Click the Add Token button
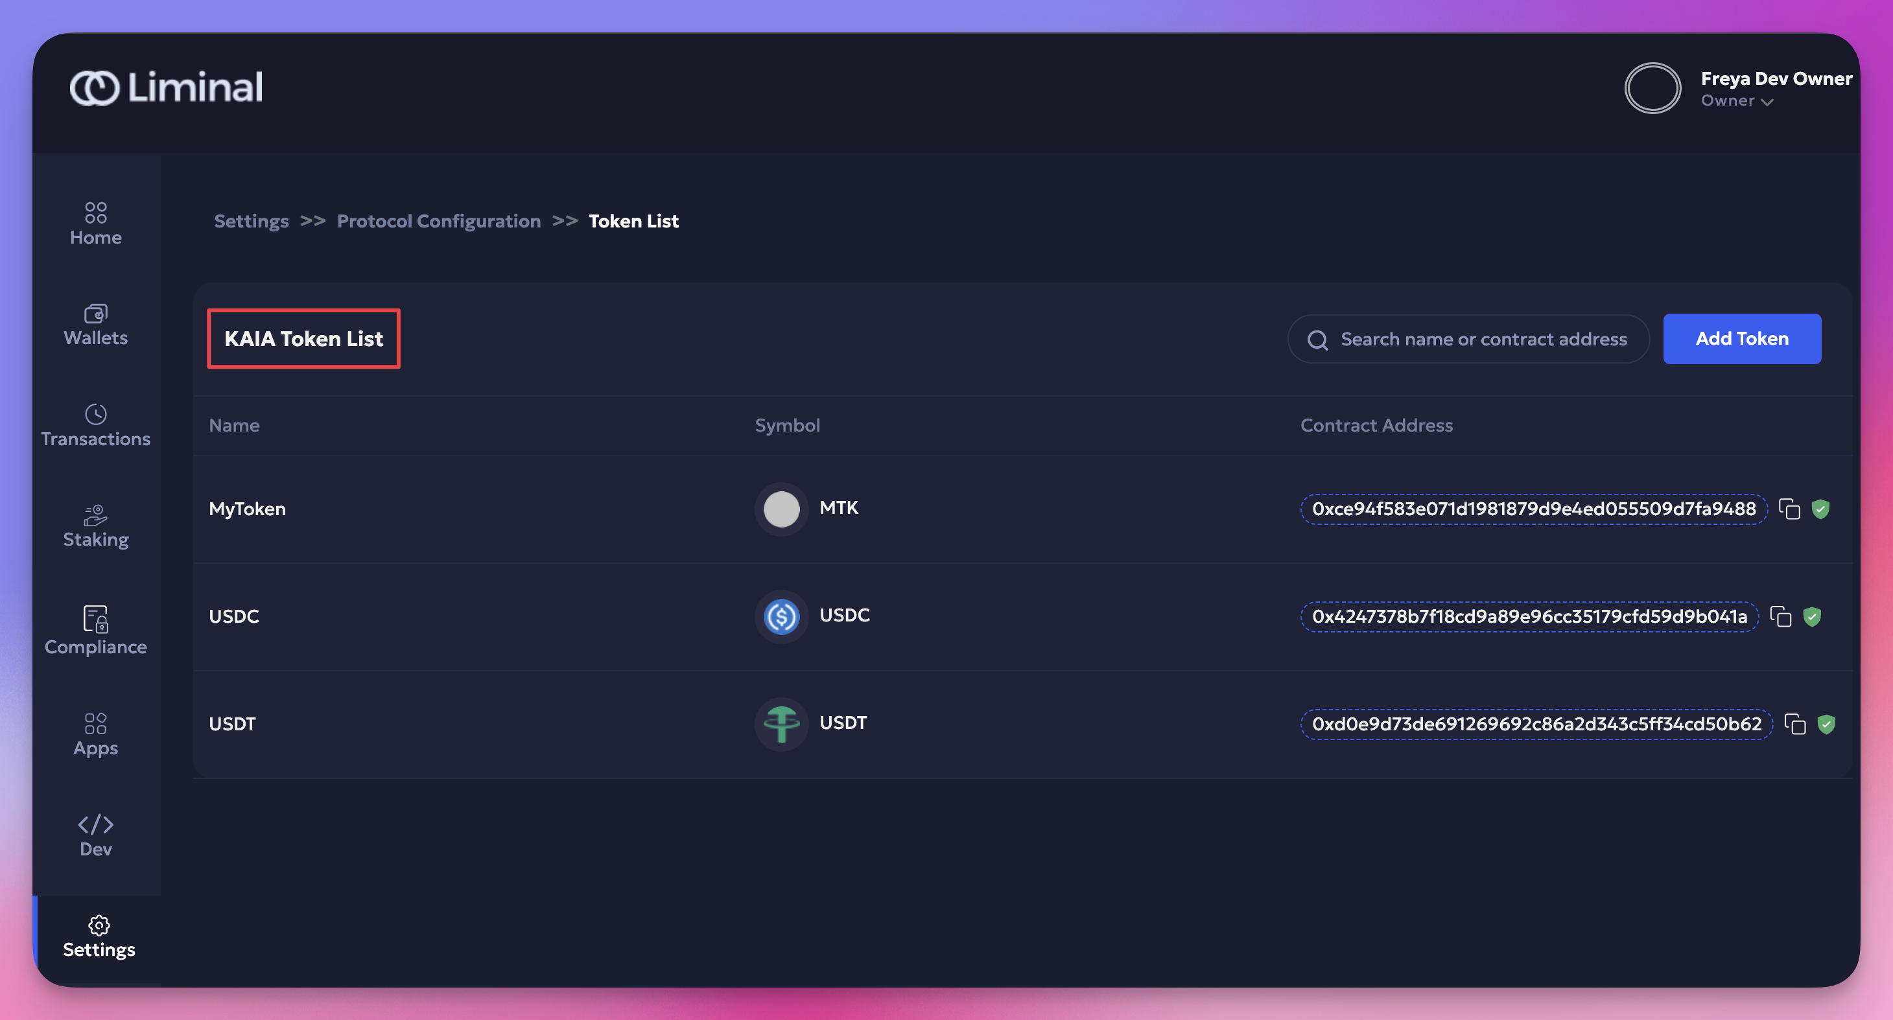Screen dimensions: 1893x1020 pyautogui.click(x=1741, y=338)
